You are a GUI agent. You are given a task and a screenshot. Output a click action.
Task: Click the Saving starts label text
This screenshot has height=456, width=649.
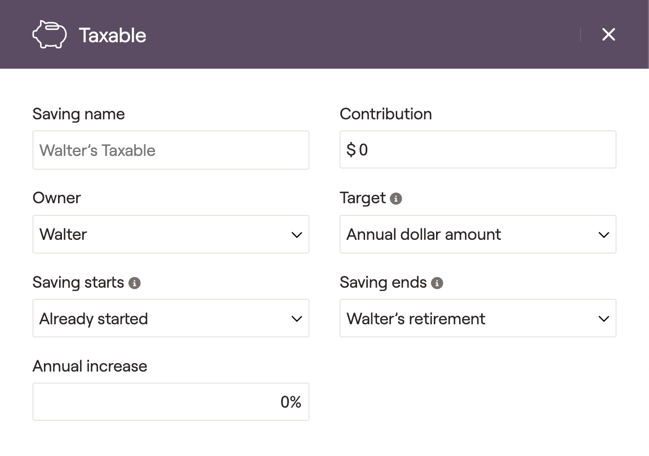pos(78,282)
